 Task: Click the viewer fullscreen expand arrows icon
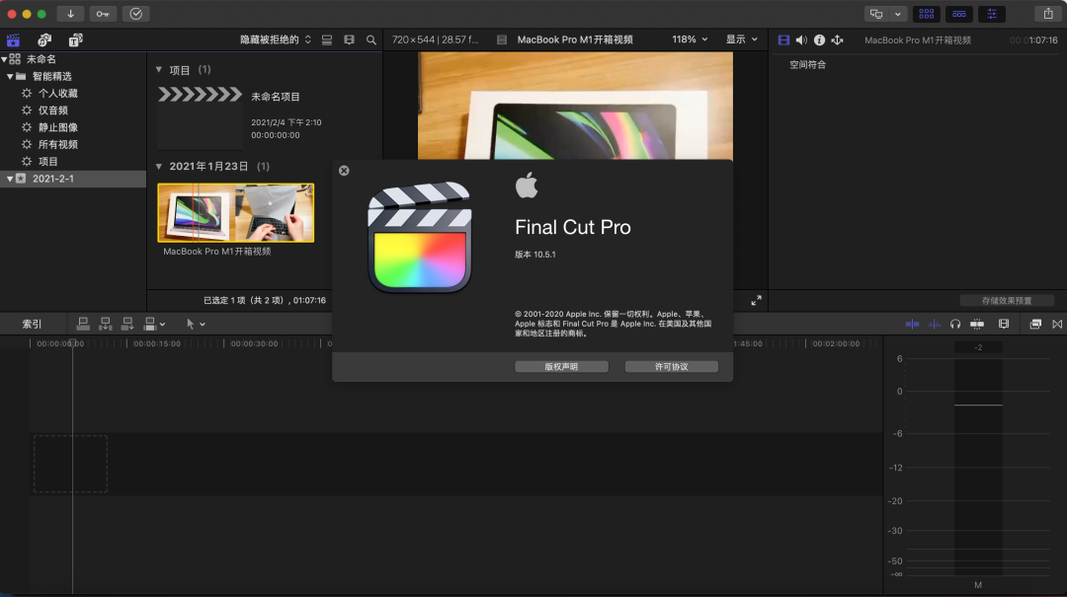pos(756,301)
